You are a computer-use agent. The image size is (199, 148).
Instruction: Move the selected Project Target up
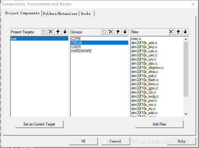pyautogui.click(x=58, y=32)
